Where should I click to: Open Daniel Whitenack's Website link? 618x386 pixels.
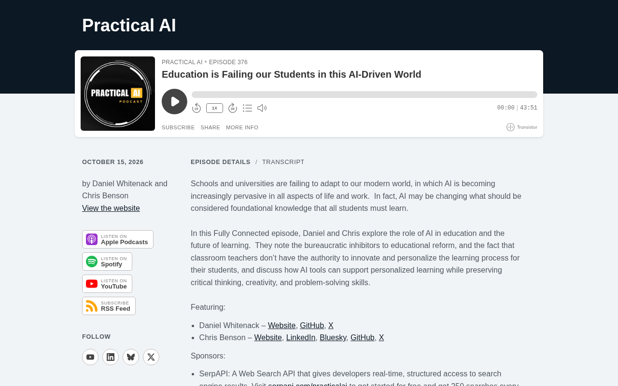pyautogui.click(x=282, y=326)
